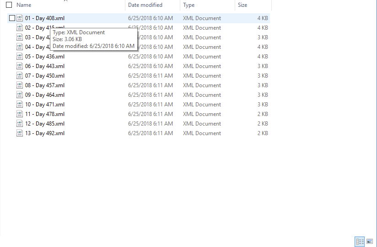Sort files by Size column

point(242,5)
